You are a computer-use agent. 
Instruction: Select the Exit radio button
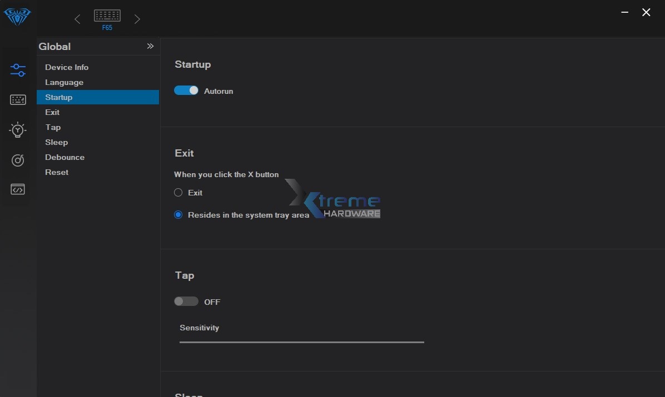coord(178,193)
